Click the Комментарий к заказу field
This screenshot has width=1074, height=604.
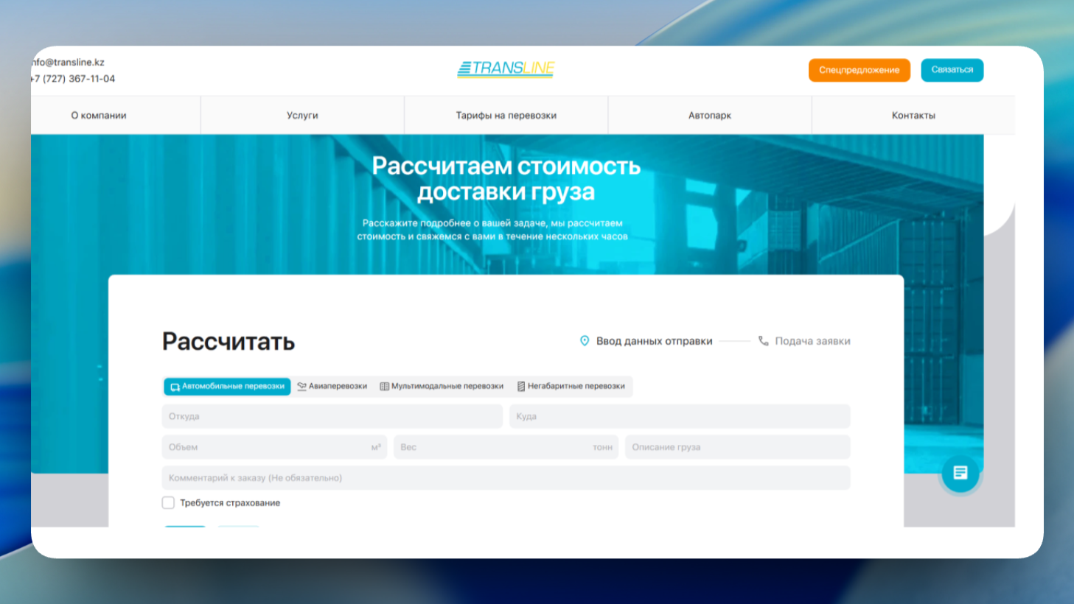506,478
